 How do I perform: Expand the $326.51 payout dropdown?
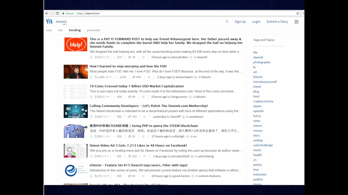click(x=108, y=136)
